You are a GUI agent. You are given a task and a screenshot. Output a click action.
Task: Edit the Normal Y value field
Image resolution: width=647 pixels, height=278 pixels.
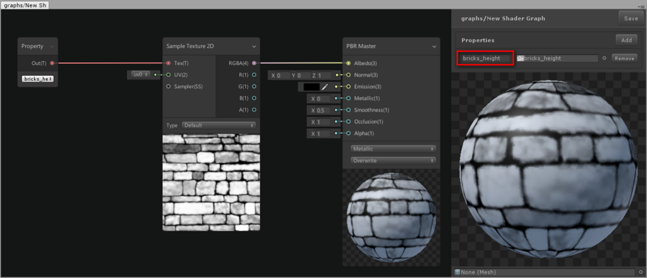click(304, 76)
